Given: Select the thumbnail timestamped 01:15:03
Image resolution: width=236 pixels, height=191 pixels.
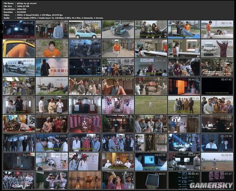Looking at the screenshot, I should click(52, 142).
